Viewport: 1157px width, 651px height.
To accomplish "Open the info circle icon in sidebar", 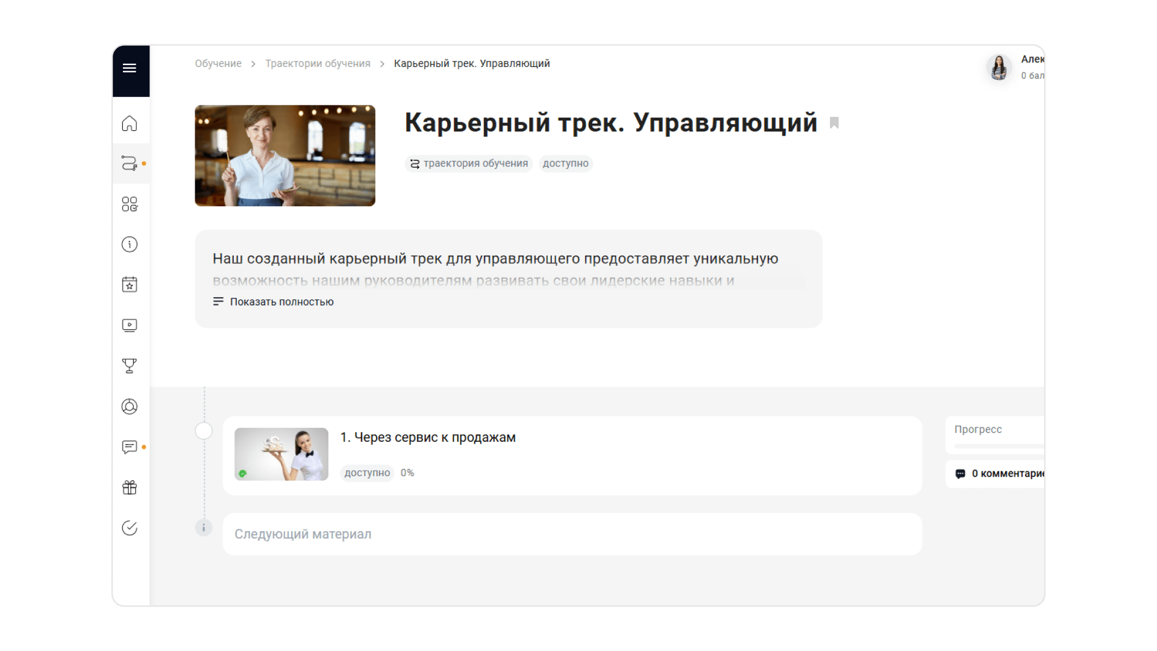I will coord(130,244).
